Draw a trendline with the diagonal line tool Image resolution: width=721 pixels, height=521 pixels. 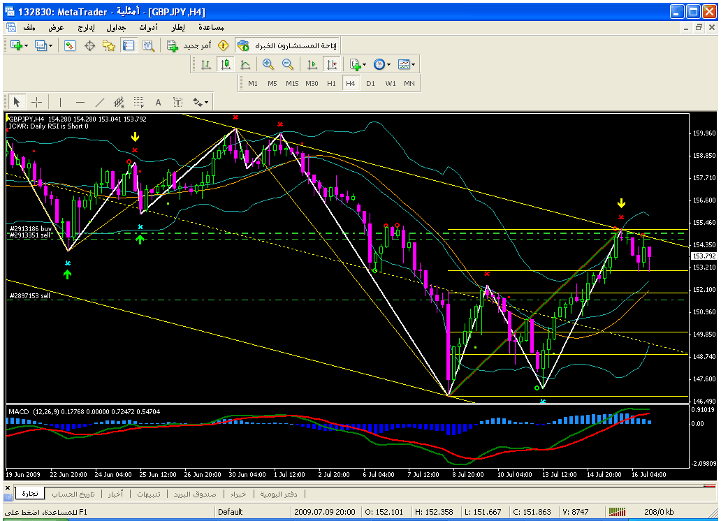(99, 102)
